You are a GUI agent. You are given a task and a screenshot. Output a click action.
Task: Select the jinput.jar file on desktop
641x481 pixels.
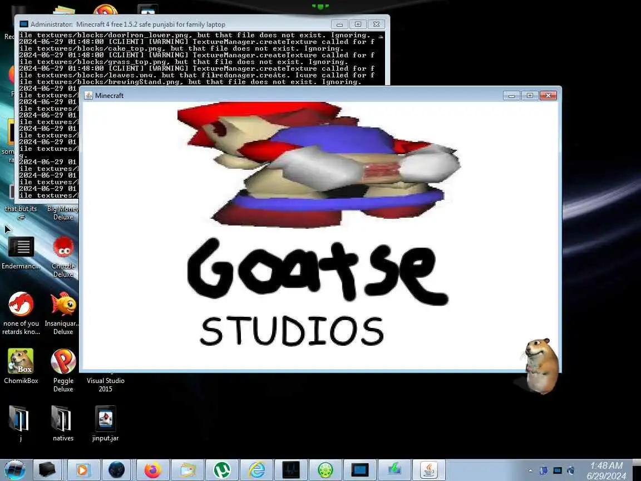[x=106, y=423]
